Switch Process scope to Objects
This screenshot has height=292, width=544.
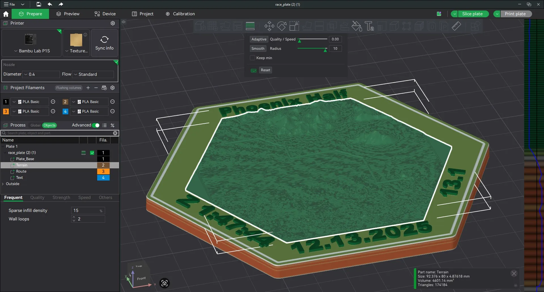tap(50, 125)
